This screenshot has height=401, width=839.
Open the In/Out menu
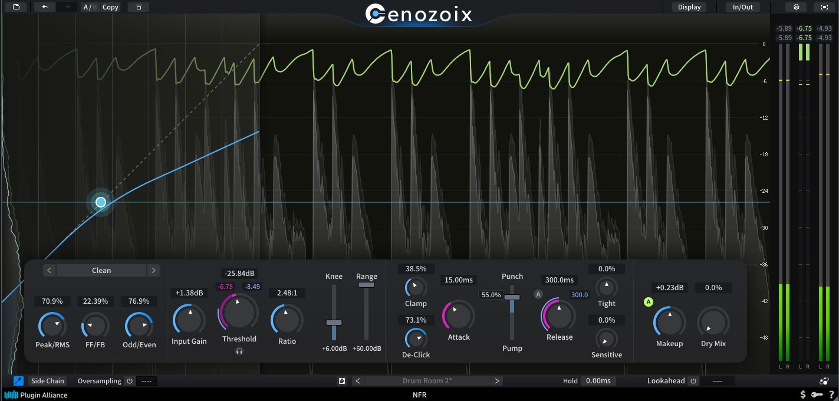[x=743, y=7]
